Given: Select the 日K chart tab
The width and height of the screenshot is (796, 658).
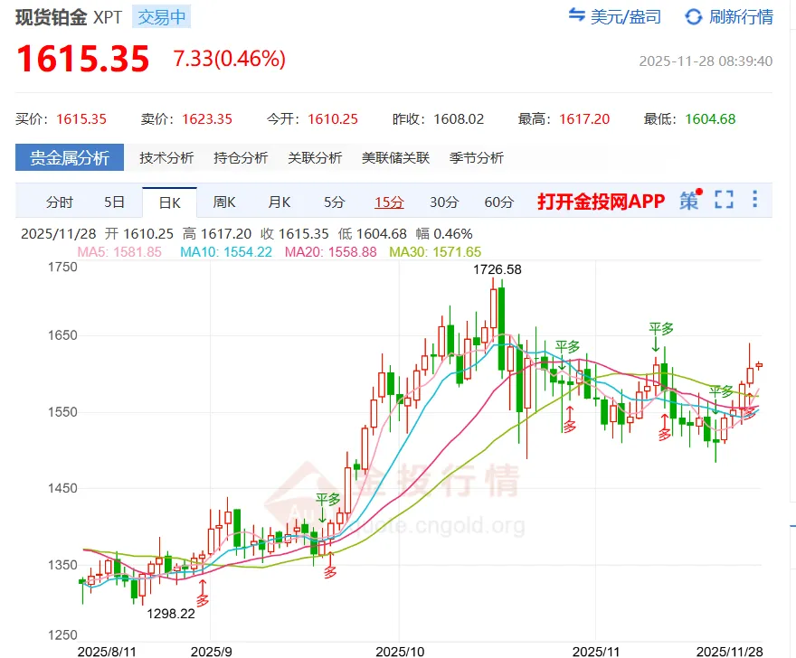Looking at the screenshot, I should click(x=169, y=202).
